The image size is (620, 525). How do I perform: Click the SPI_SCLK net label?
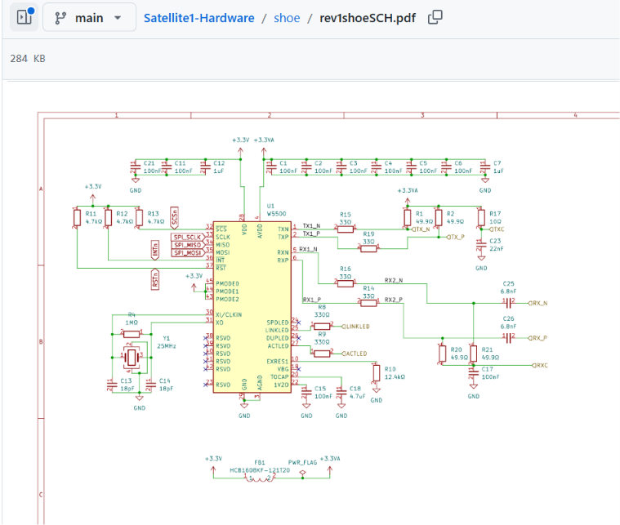pos(187,238)
